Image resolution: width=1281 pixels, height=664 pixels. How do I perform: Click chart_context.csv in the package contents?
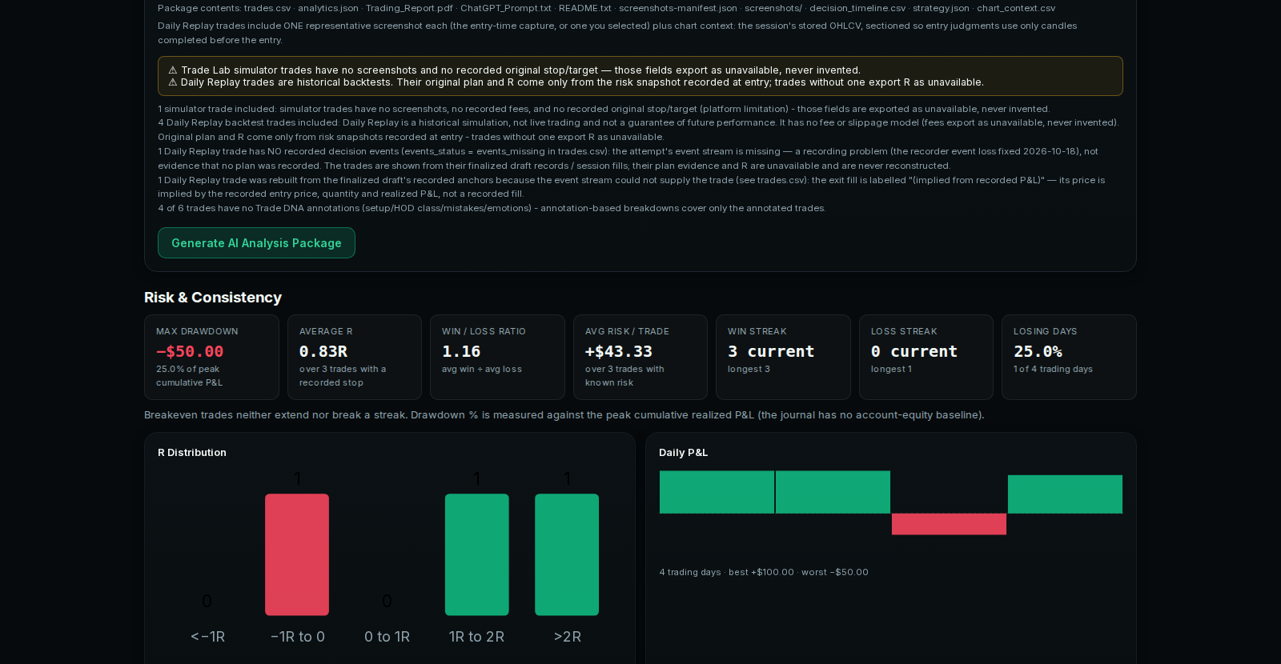tap(1016, 8)
